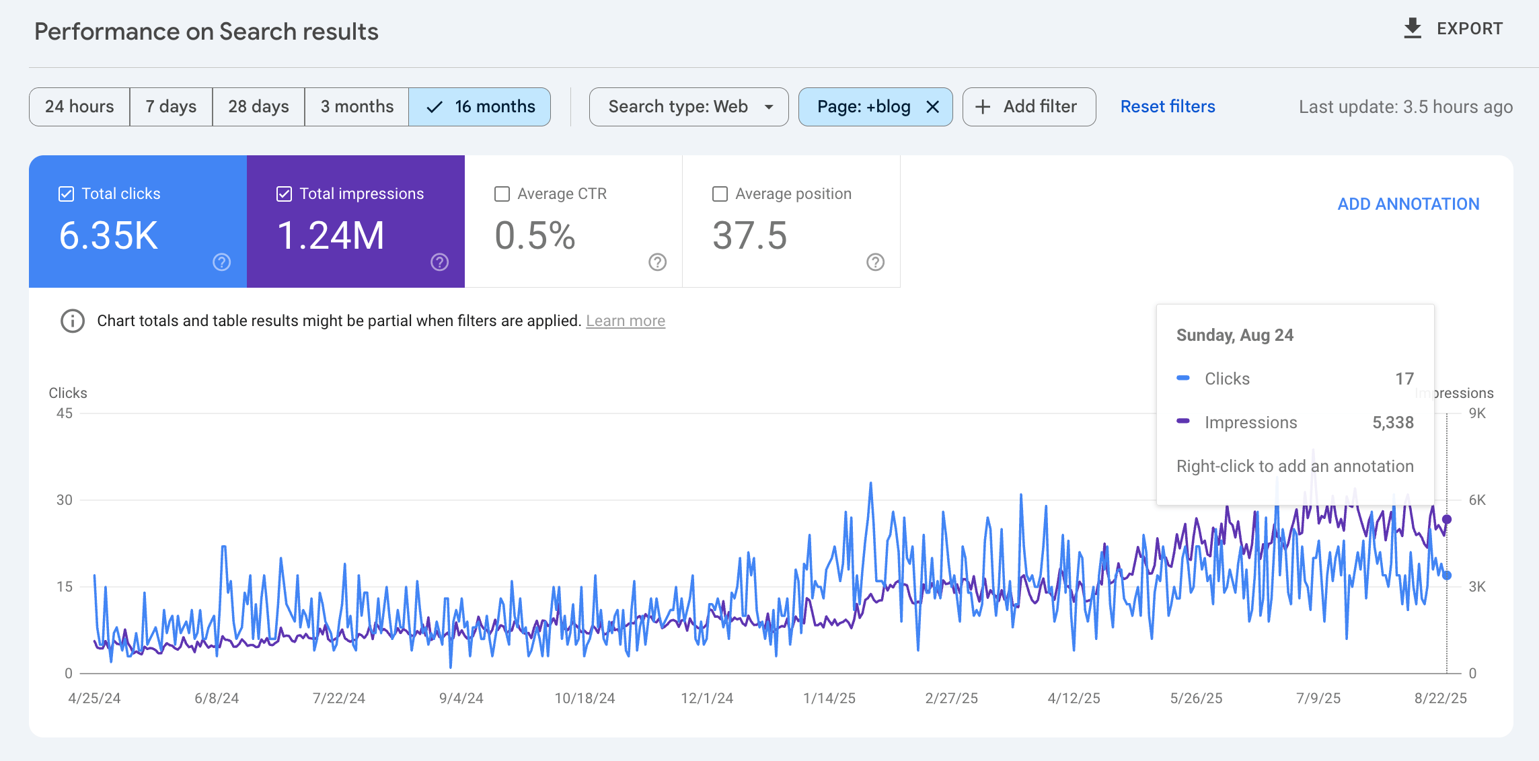Image resolution: width=1539 pixels, height=761 pixels.
Task: Open help icon for Average position
Action: click(x=875, y=262)
